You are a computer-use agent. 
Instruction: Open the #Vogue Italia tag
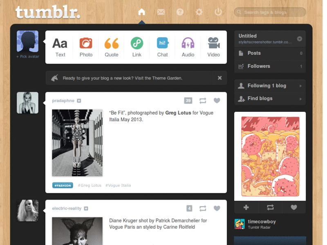118,185
